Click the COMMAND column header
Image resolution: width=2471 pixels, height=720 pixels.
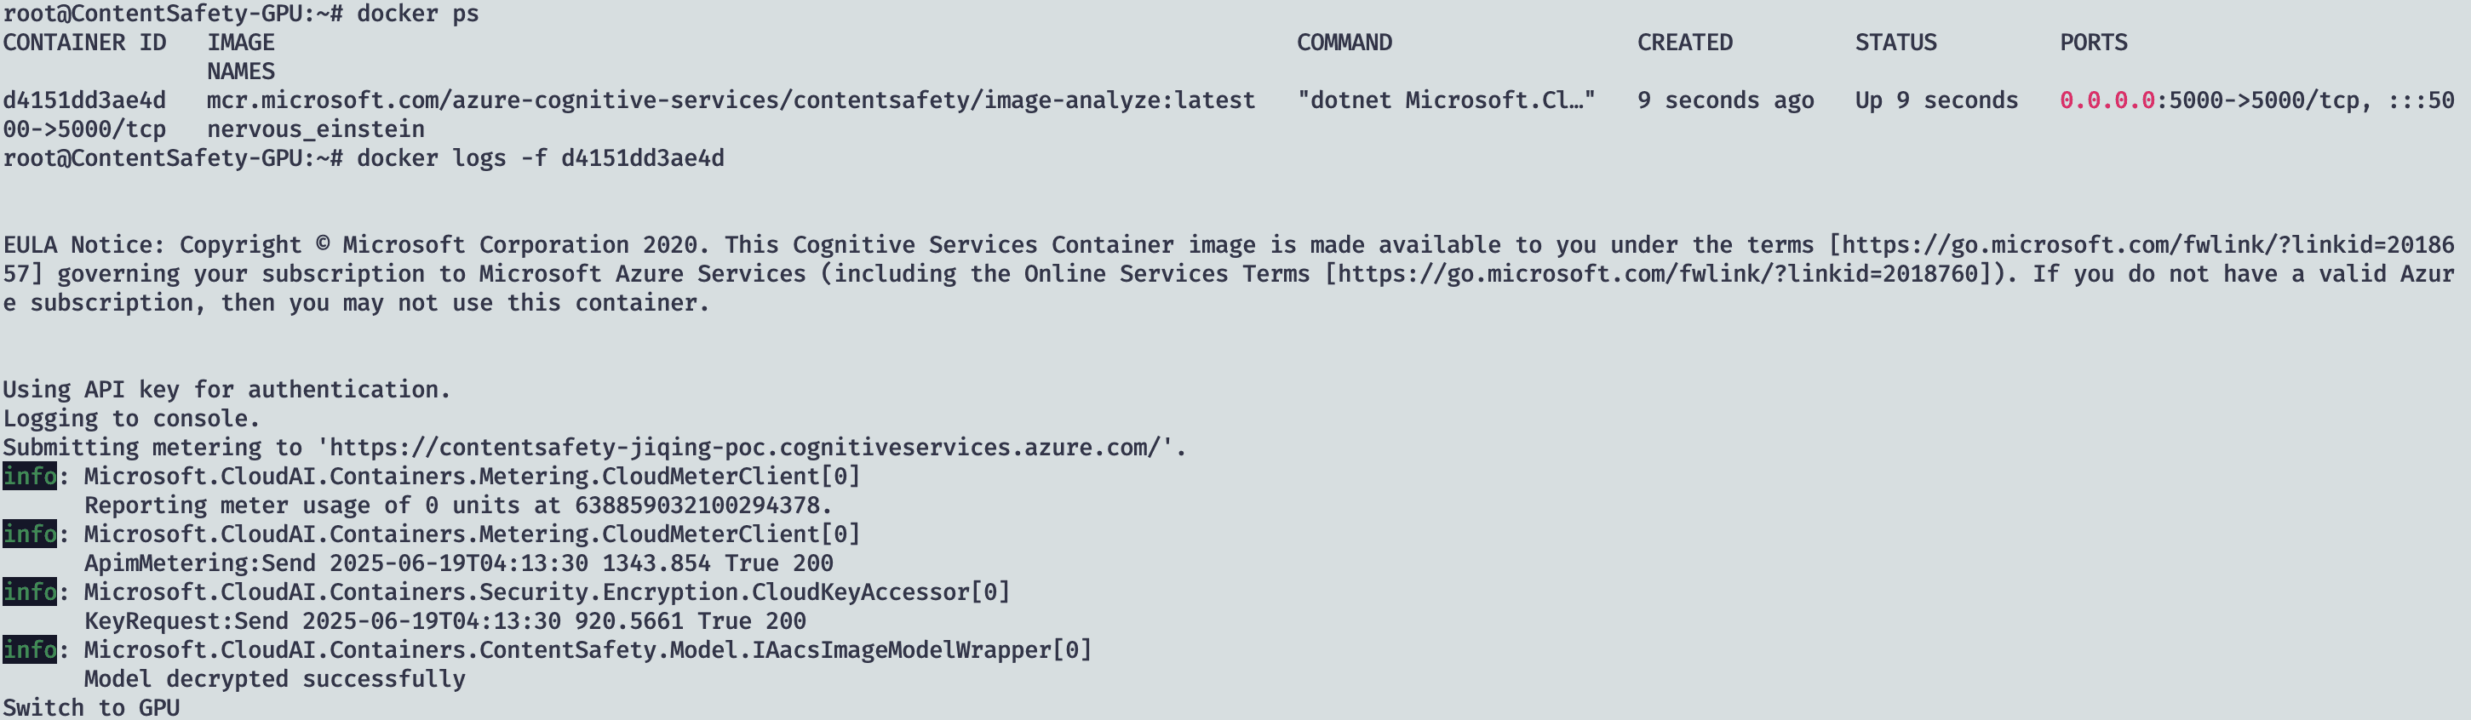pos(1344,43)
